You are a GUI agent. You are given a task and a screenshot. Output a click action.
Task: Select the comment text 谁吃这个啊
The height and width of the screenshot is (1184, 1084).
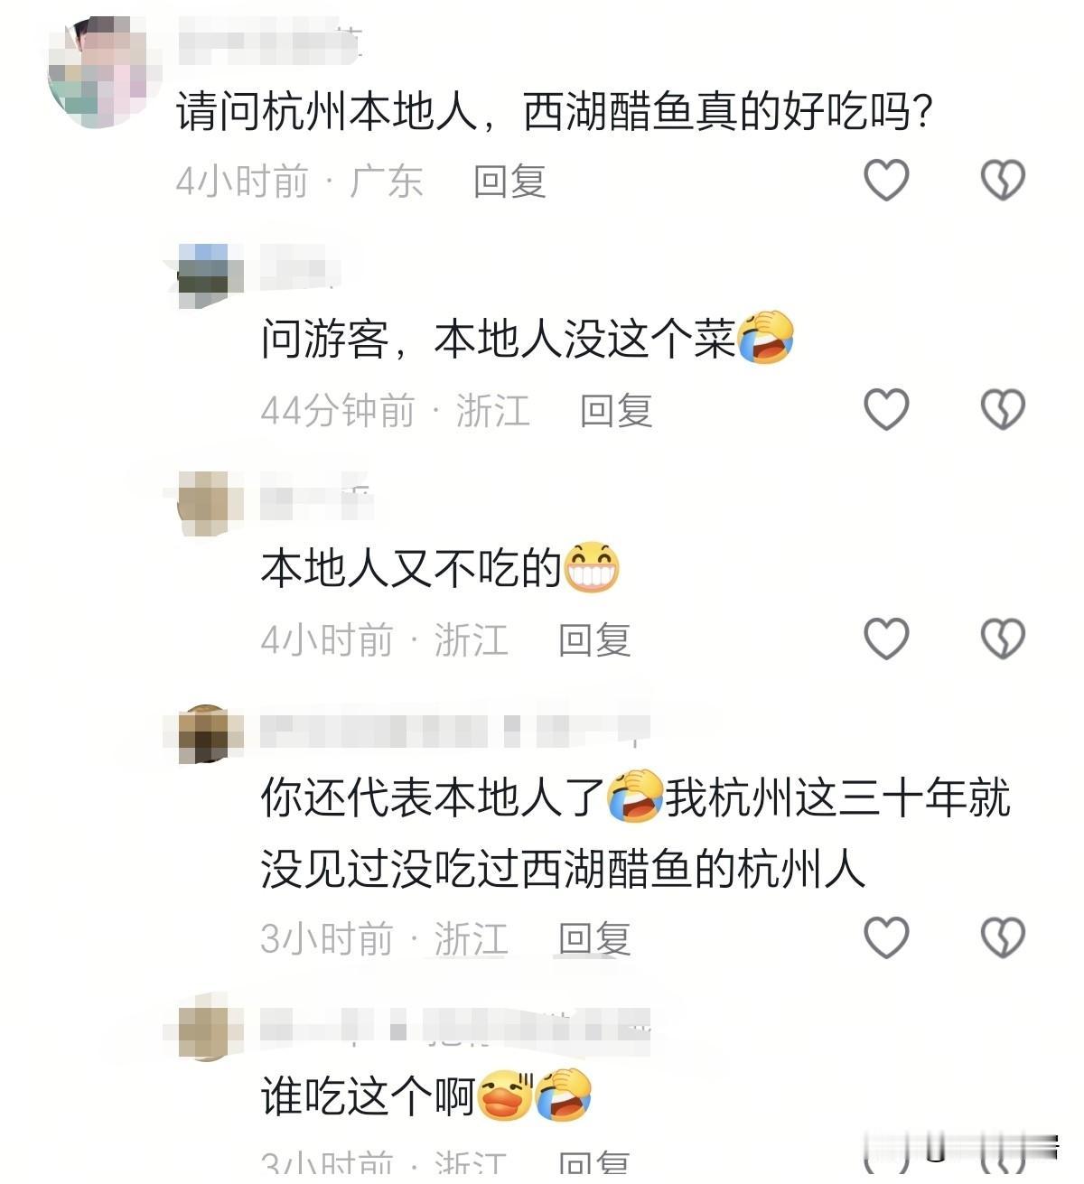(x=369, y=1096)
